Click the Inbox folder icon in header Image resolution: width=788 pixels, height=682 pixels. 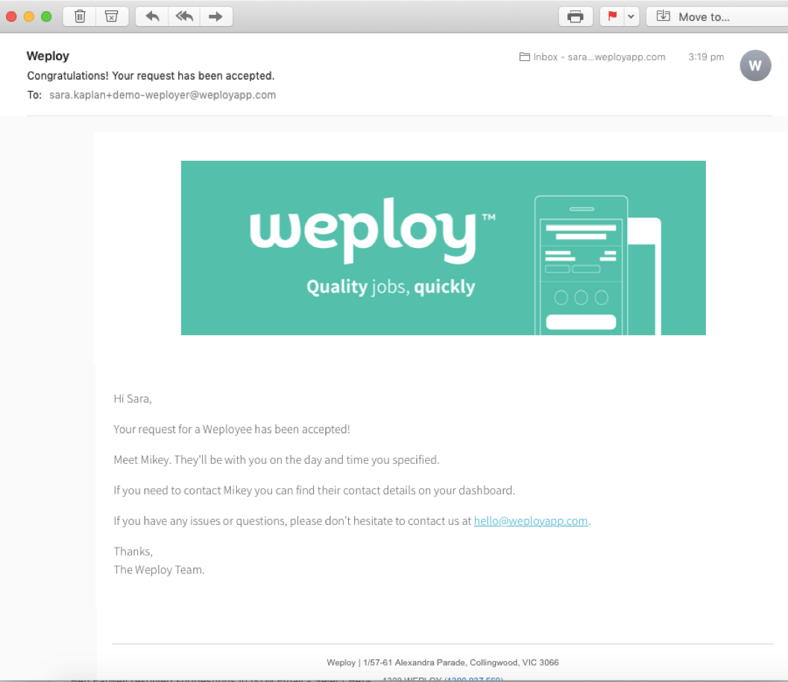[524, 57]
